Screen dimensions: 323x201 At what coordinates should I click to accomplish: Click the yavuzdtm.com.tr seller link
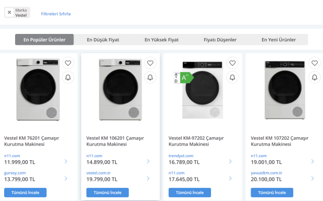pyautogui.click(x=266, y=173)
